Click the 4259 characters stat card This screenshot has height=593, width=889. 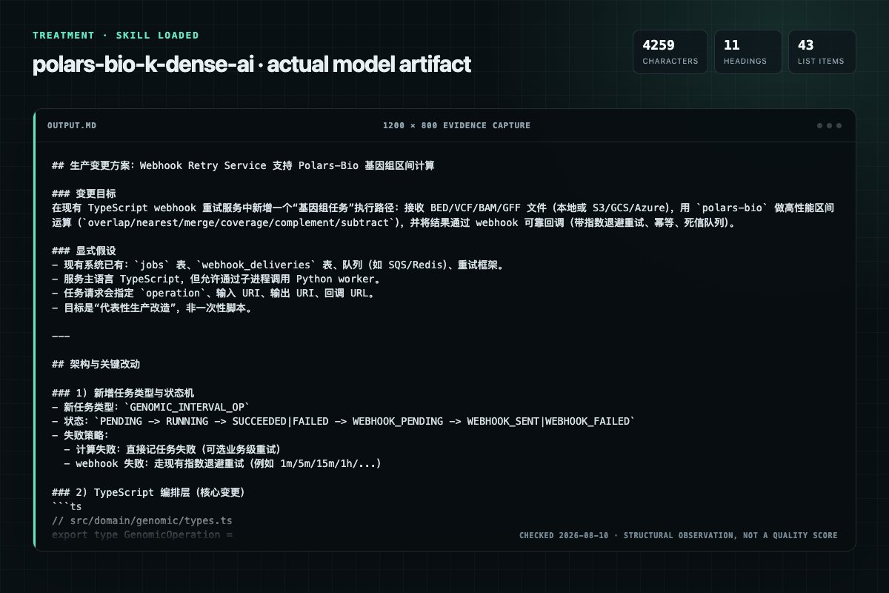tap(670, 52)
